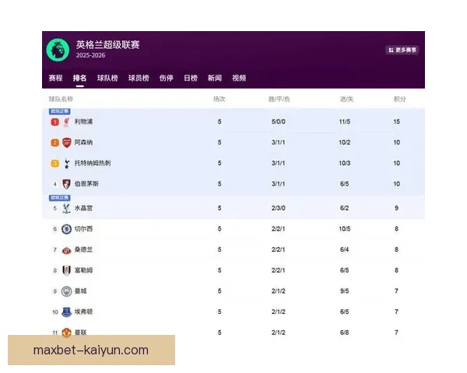The height and width of the screenshot is (373, 467).
Task: Open team 阿森纳
Action: pos(84,142)
